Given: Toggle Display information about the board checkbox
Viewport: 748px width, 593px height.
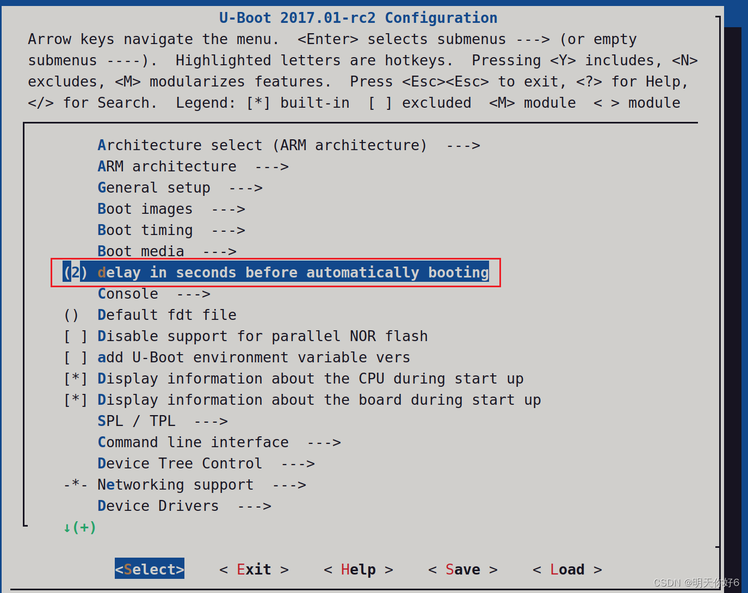Looking at the screenshot, I should (75, 400).
